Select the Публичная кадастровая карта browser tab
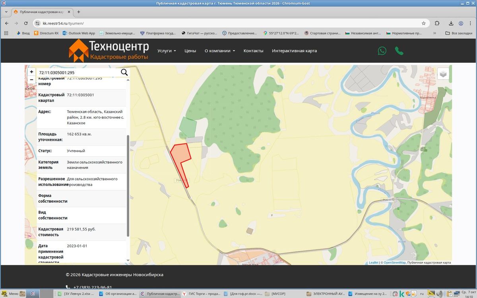This screenshot has height=298, width=477. point(42,12)
